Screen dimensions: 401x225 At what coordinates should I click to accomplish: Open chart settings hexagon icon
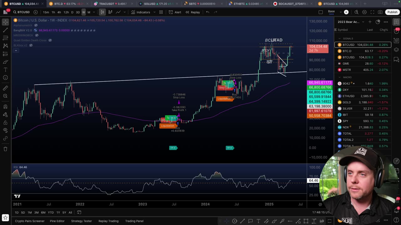[364, 12]
